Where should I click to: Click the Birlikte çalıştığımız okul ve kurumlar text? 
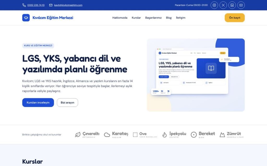[42, 135]
